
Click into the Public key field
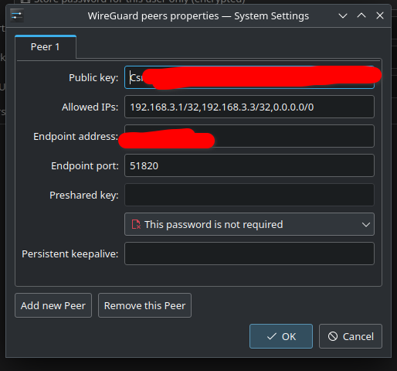249,77
